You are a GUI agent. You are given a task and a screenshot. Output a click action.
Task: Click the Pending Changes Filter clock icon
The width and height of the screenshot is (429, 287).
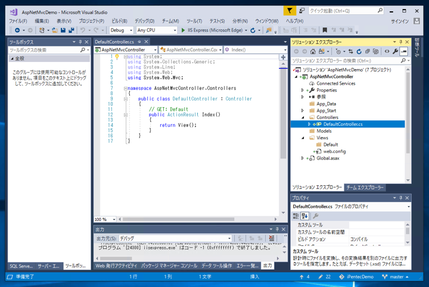click(x=338, y=51)
